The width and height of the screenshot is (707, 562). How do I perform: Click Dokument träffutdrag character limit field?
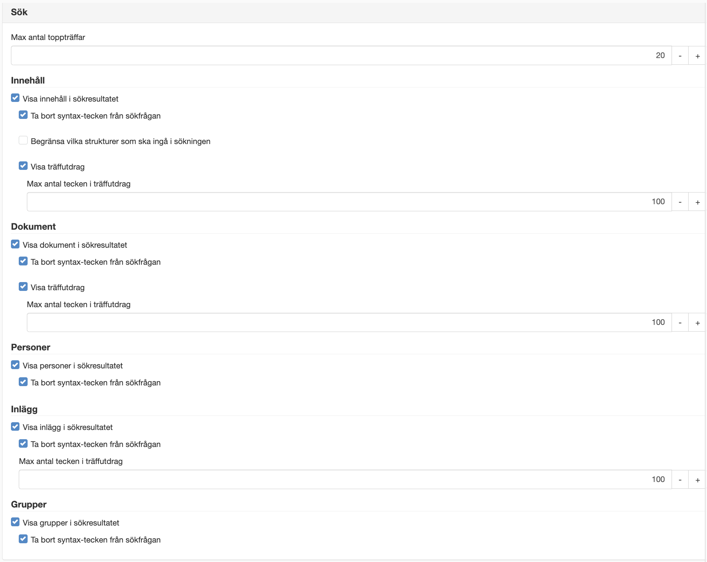click(349, 322)
